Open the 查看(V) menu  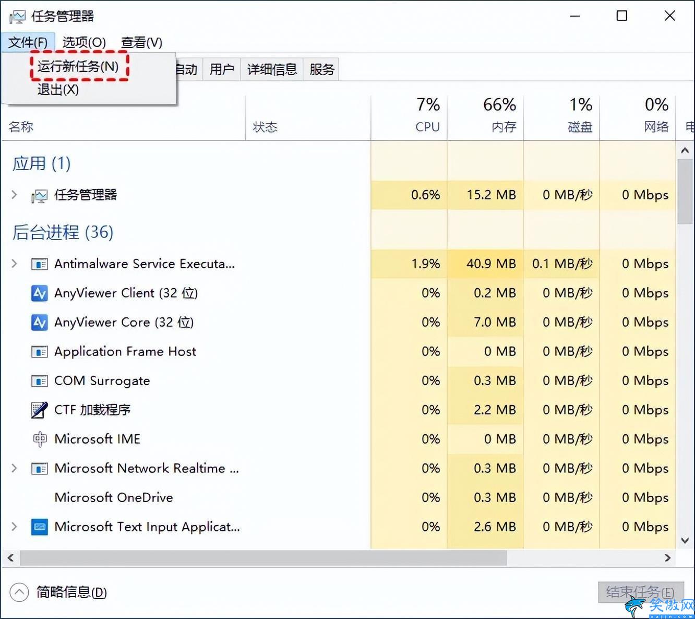coord(141,42)
